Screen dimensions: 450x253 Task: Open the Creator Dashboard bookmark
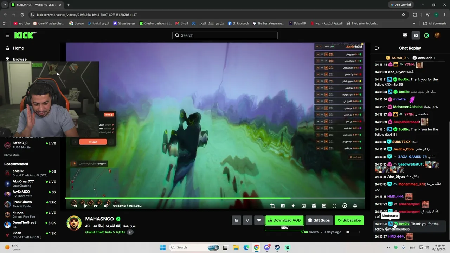coord(155,24)
